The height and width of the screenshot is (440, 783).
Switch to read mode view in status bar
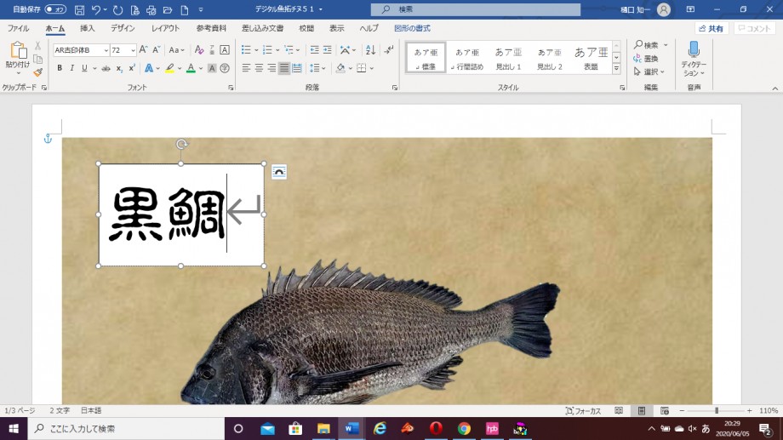[619, 410]
